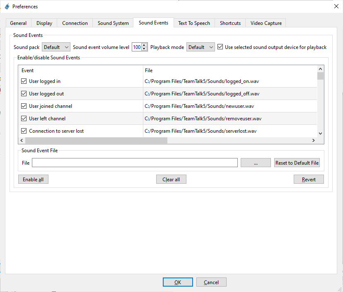Screen dimensions: 343x292
Task: Click into the sound event File field
Action: [135, 163]
